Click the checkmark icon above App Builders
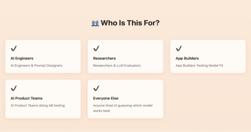251x132 pixels. [x=179, y=48]
